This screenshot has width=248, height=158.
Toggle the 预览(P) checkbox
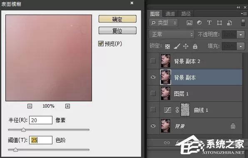click(x=101, y=44)
